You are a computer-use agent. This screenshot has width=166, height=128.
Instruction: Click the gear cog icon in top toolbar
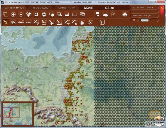click(44, 14)
